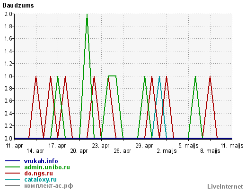Click the Daudzums chart title
The width and height of the screenshot is (246, 191).
point(18,6)
